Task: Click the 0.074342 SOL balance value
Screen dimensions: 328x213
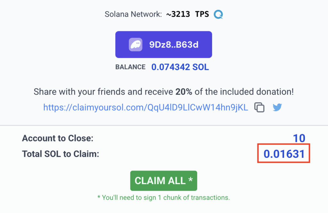Action: (x=180, y=67)
